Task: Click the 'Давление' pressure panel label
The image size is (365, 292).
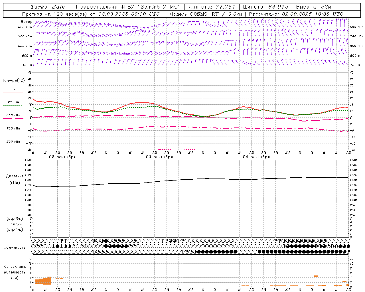Action: click(x=15, y=176)
